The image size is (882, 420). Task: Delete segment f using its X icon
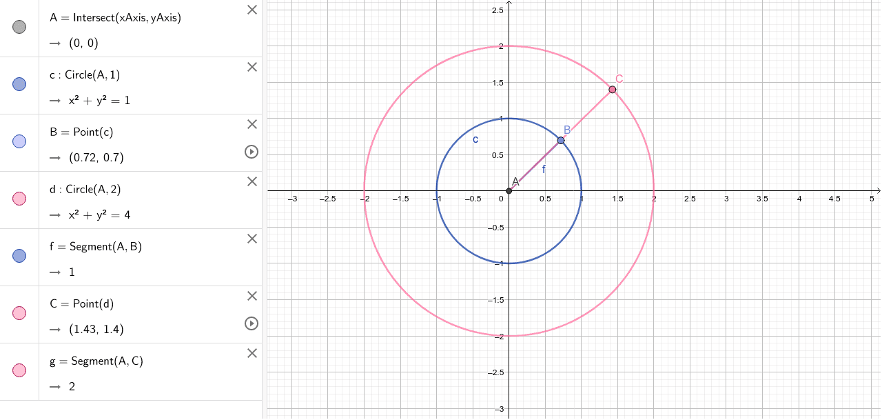tap(252, 239)
